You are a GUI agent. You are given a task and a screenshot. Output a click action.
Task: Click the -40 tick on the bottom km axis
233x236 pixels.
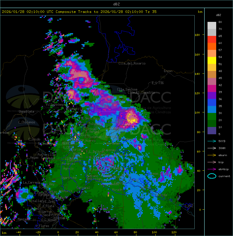tap(18, 232)
